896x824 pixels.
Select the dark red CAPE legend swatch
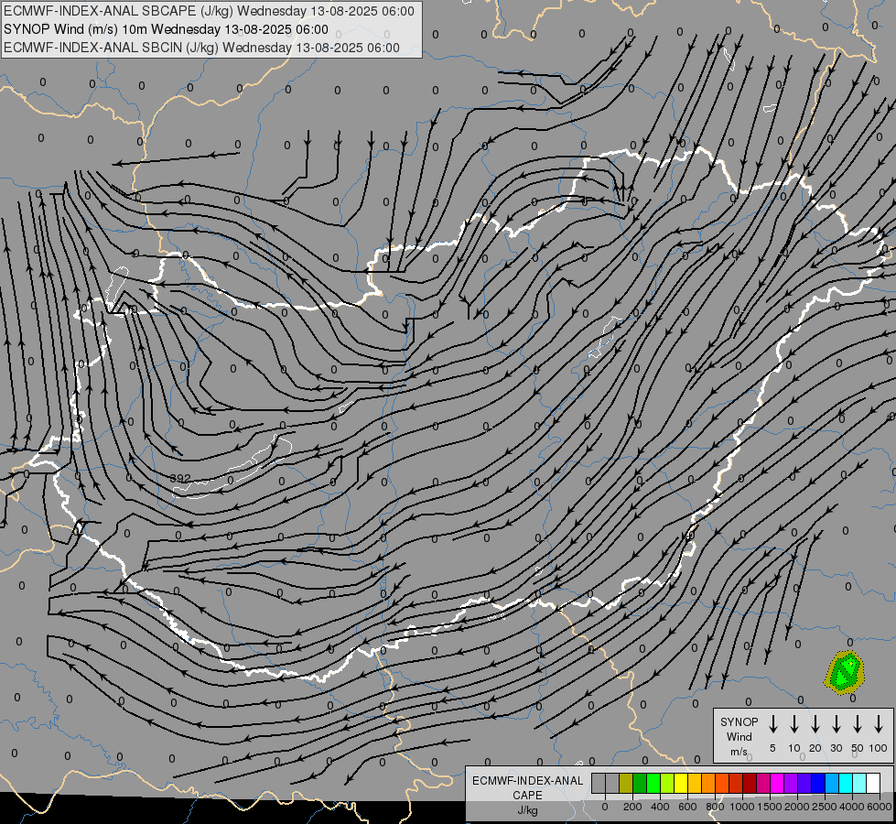[750, 783]
